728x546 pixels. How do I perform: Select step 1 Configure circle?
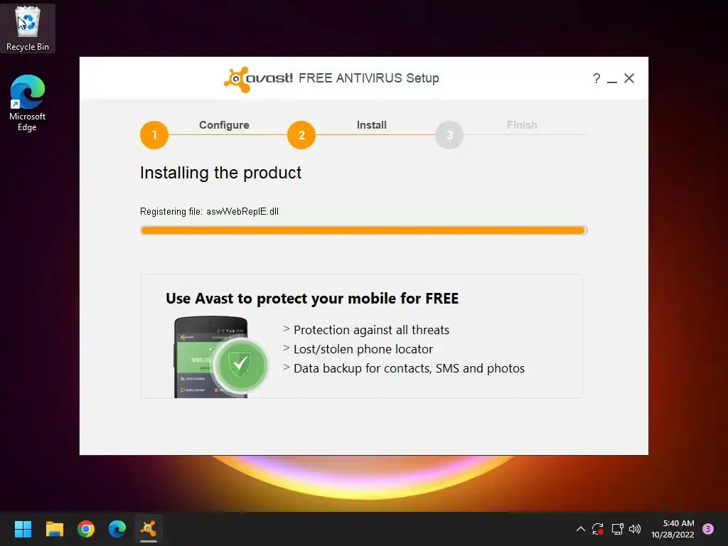click(x=154, y=135)
